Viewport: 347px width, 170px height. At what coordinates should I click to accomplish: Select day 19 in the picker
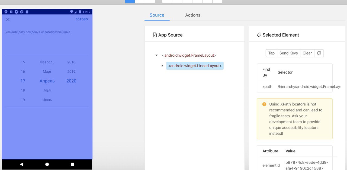tap(23, 100)
